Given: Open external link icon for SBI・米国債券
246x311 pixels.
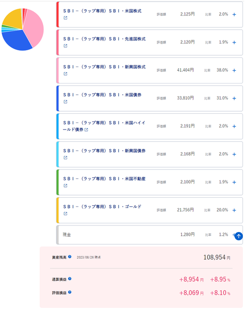Looking at the screenshot, I should [x=65, y=102].
